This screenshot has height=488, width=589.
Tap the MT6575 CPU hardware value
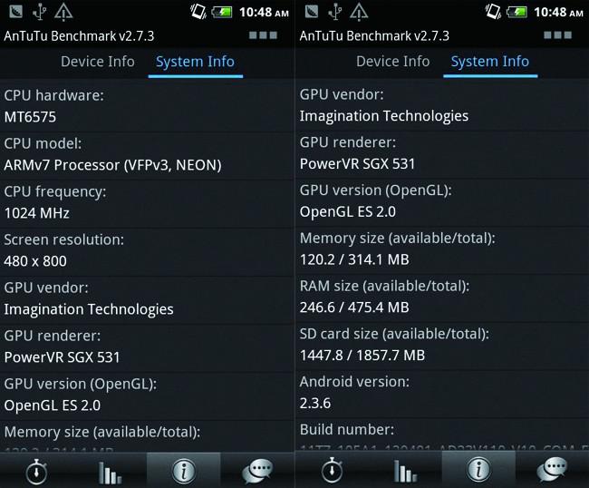pos(31,117)
